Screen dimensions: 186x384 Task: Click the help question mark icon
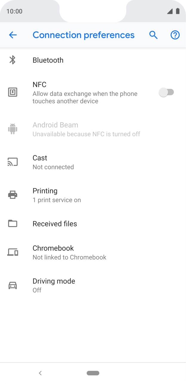tap(175, 35)
